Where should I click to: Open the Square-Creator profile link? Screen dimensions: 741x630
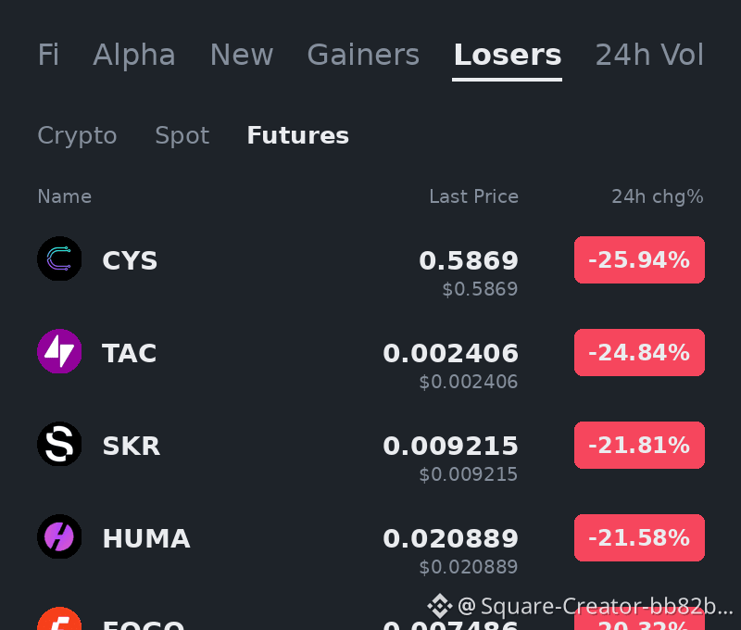(595, 606)
